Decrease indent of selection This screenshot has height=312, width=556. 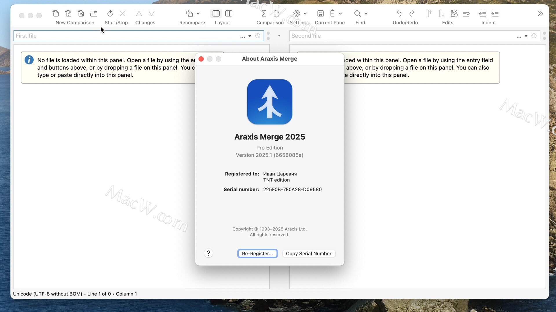point(482,13)
